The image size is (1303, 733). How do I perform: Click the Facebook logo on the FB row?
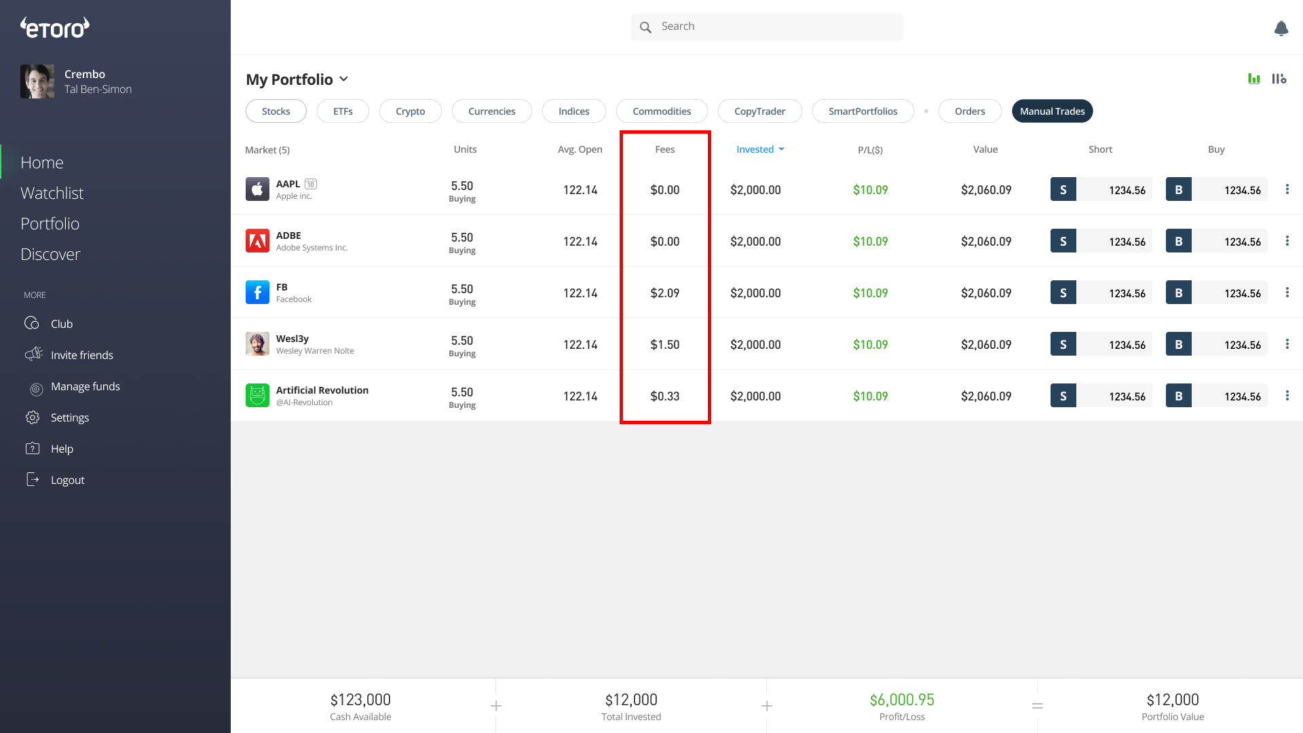pyautogui.click(x=257, y=293)
